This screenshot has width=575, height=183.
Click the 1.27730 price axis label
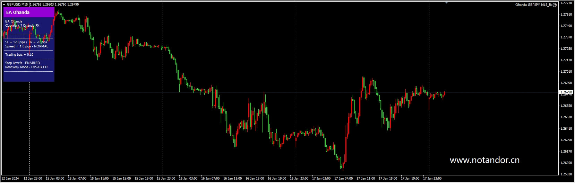click(x=566, y=3)
